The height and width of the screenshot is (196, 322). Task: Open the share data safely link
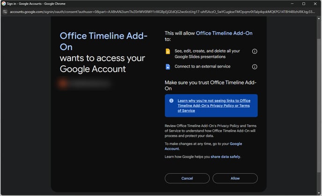(x=225, y=157)
